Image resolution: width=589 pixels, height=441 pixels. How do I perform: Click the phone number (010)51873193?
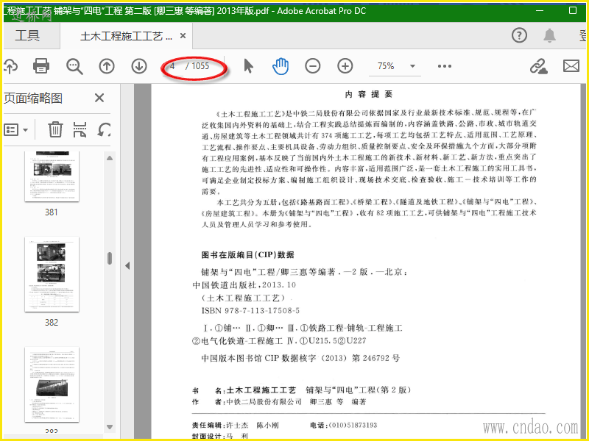pos(353,426)
